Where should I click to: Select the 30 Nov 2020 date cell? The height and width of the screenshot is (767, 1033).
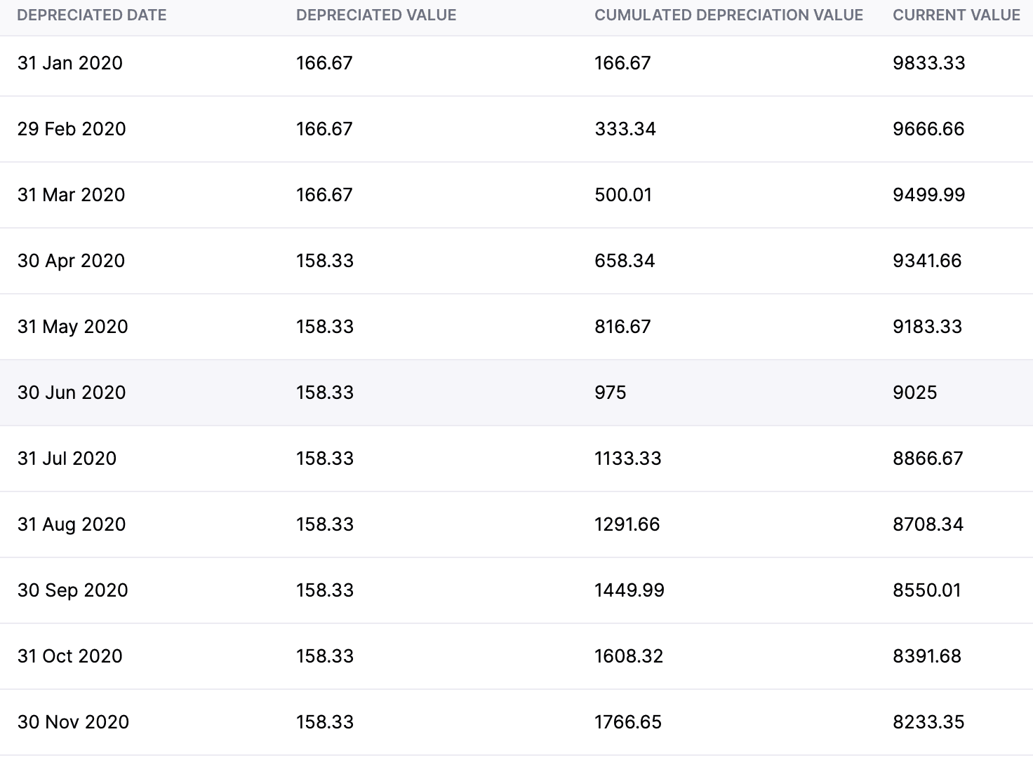click(73, 722)
